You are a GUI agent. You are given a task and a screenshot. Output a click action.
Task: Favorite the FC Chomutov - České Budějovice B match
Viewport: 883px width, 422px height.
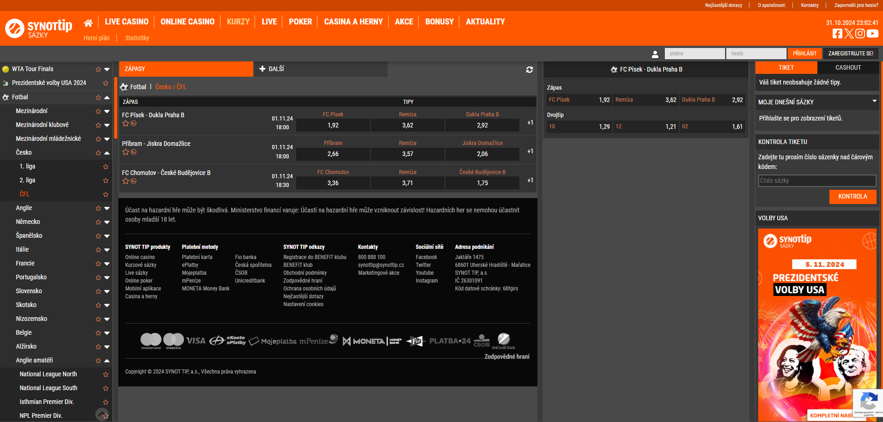click(125, 181)
